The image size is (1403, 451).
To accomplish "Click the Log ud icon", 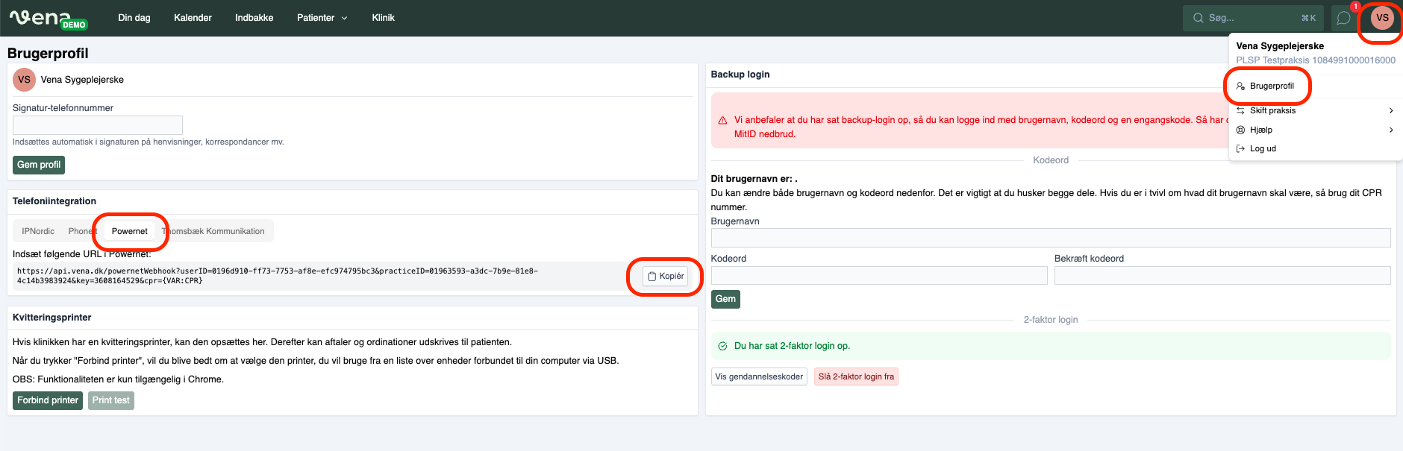I will pos(1240,148).
